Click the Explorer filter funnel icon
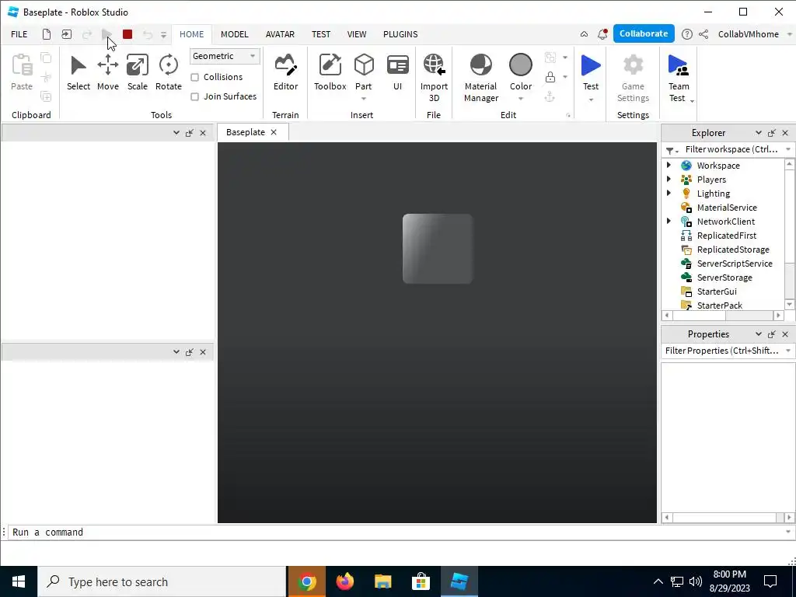 pos(670,150)
